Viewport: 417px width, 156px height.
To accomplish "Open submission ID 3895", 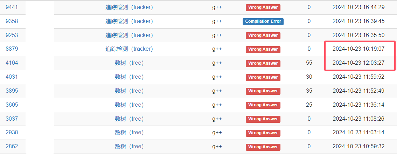I will coord(12,91).
